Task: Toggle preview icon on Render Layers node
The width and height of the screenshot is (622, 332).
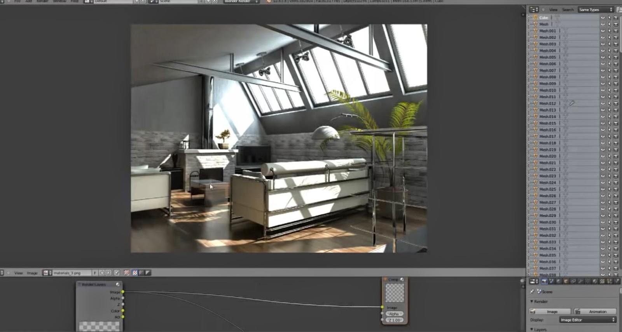Action: pos(118,285)
